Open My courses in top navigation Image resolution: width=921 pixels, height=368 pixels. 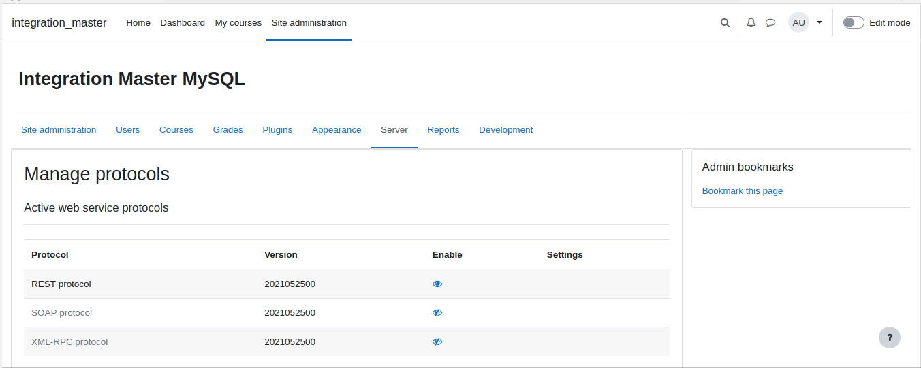click(x=238, y=22)
